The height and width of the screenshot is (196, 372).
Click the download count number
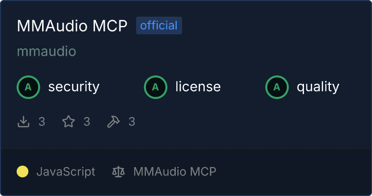(42, 122)
